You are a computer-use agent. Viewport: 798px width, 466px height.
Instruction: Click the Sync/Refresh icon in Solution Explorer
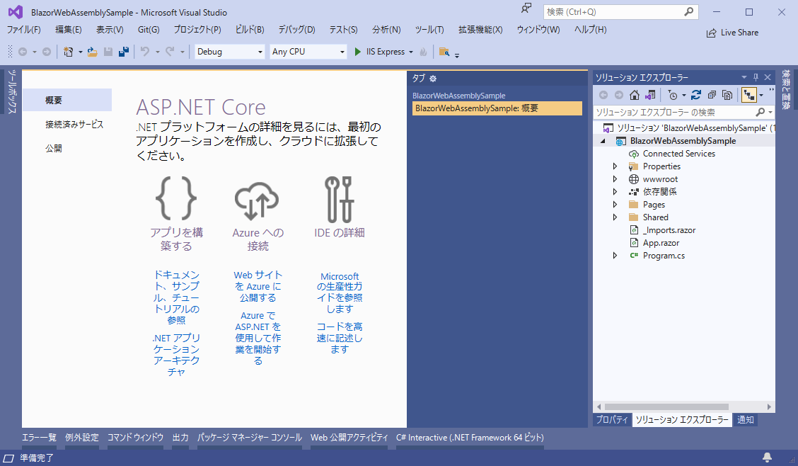695,95
